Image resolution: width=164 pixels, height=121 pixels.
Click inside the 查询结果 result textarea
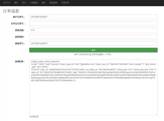93,87
